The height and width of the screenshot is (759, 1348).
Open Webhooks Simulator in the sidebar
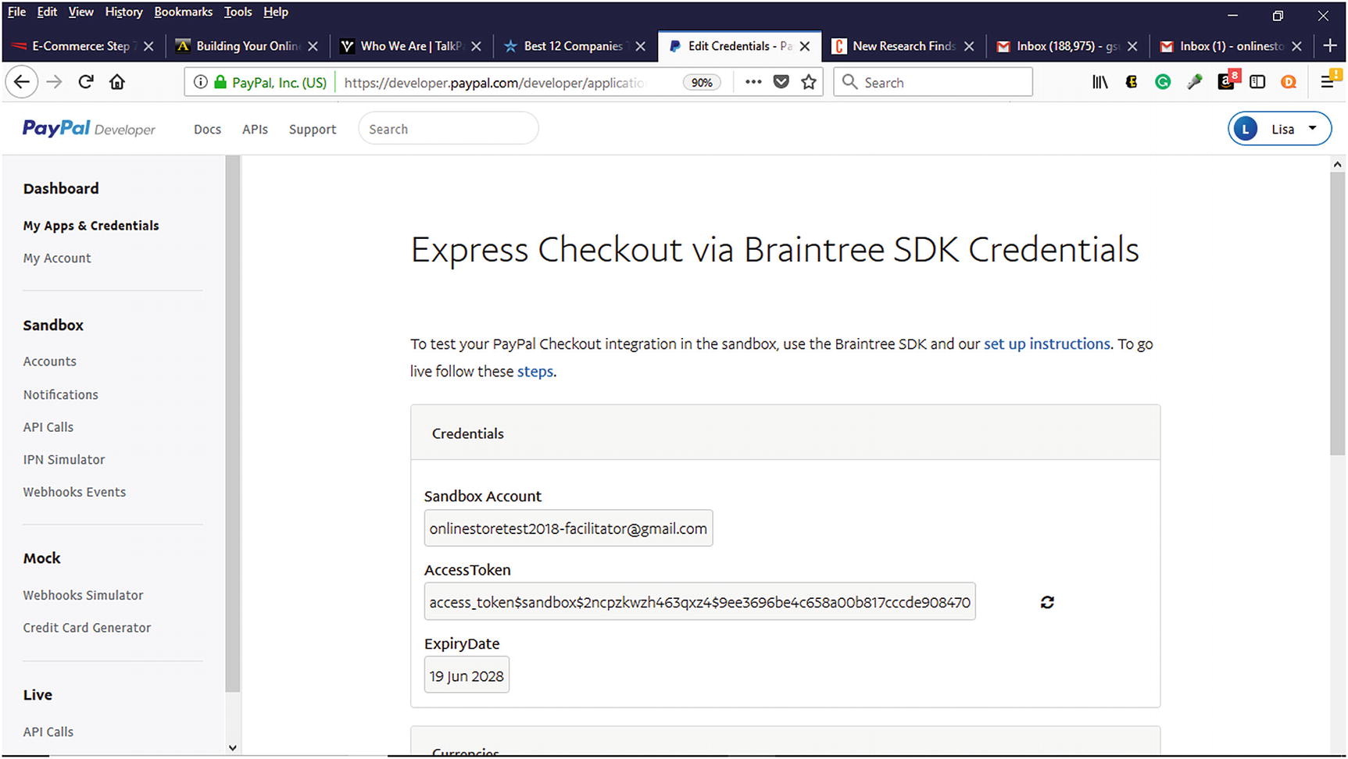84,595
